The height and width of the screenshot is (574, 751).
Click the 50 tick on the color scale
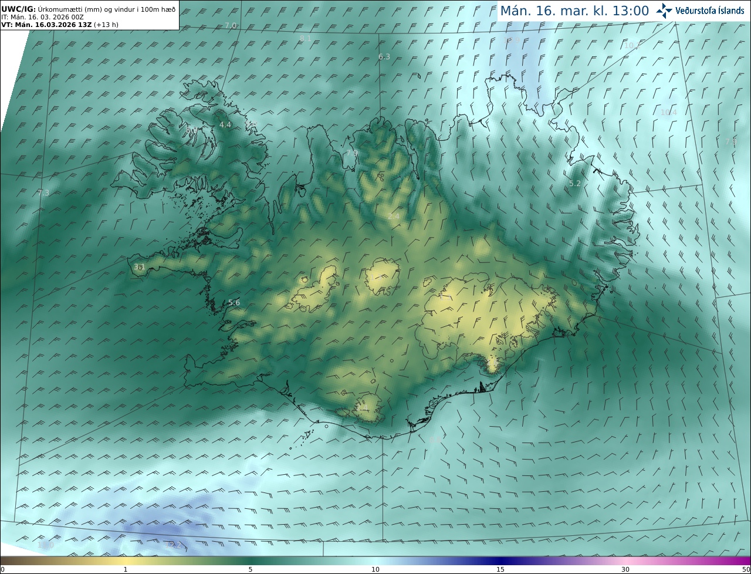pyautogui.click(x=746, y=569)
